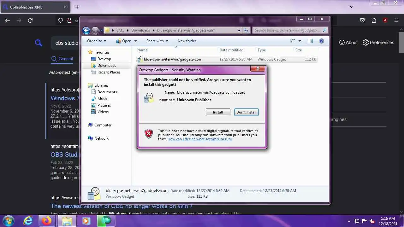Close the CollabNet SearXNG tab
This screenshot has height=227, width=404.
(x=65, y=7)
